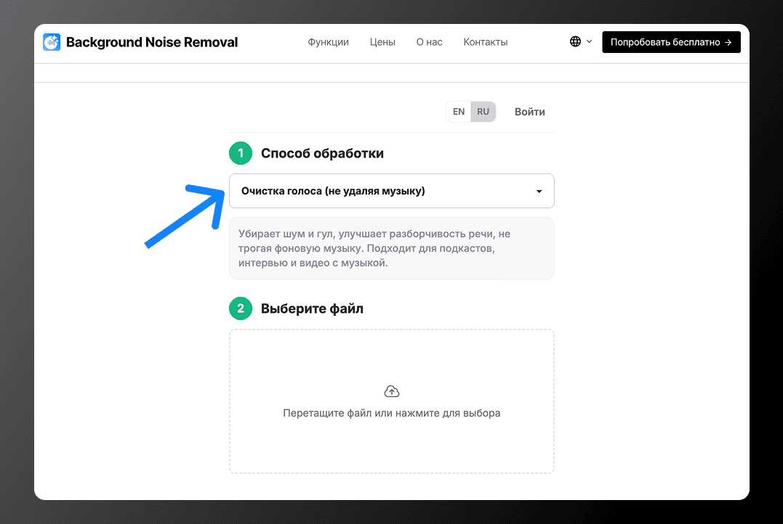The width and height of the screenshot is (783, 524).
Task: Click the Перетащите файл drop zone text
Action: click(x=391, y=413)
